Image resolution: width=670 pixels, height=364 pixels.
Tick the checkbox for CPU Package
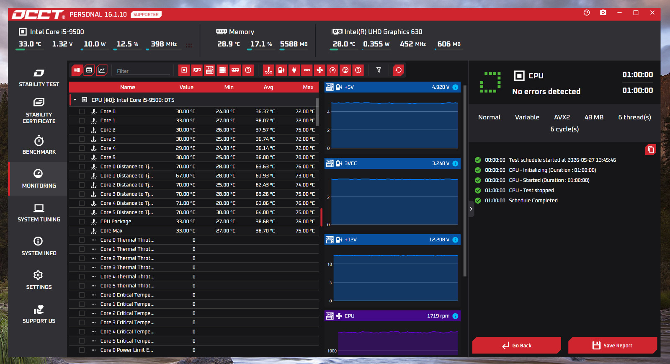(x=82, y=222)
